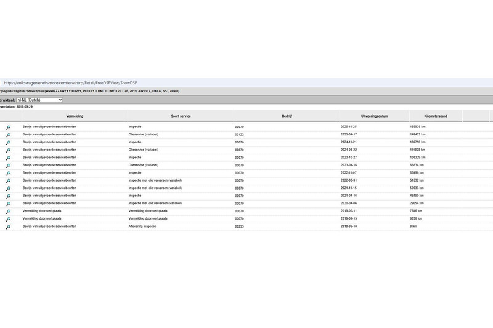493x328 pixels.
Task: View details of the 139759 km inspection
Action: coord(9,143)
